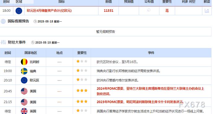Click the 比利时 country name
This screenshot has width=213, height=114.
[34, 62]
